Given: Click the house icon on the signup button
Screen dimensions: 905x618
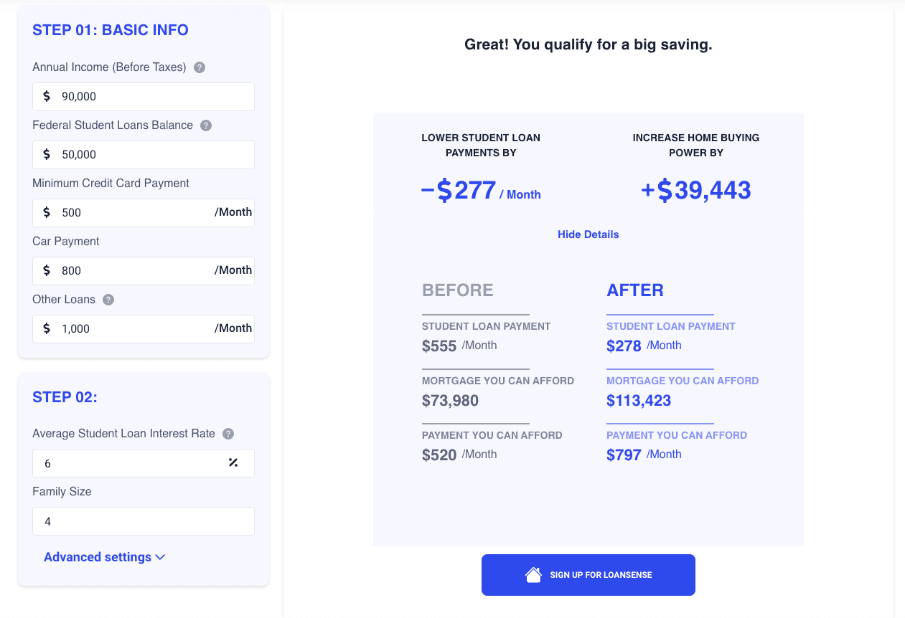Looking at the screenshot, I should point(533,575).
